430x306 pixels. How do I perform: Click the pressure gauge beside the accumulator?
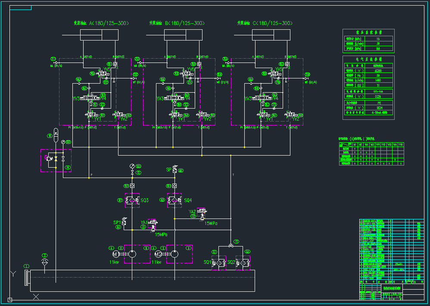click(x=63, y=142)
